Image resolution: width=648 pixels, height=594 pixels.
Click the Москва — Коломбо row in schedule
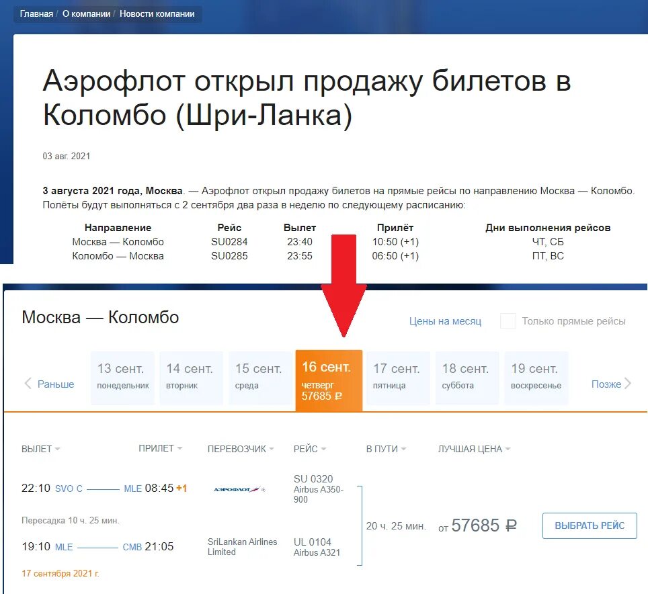(118, 242)
